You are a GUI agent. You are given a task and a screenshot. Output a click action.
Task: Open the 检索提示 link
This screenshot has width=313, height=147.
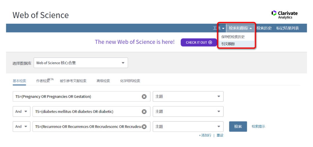258,126
